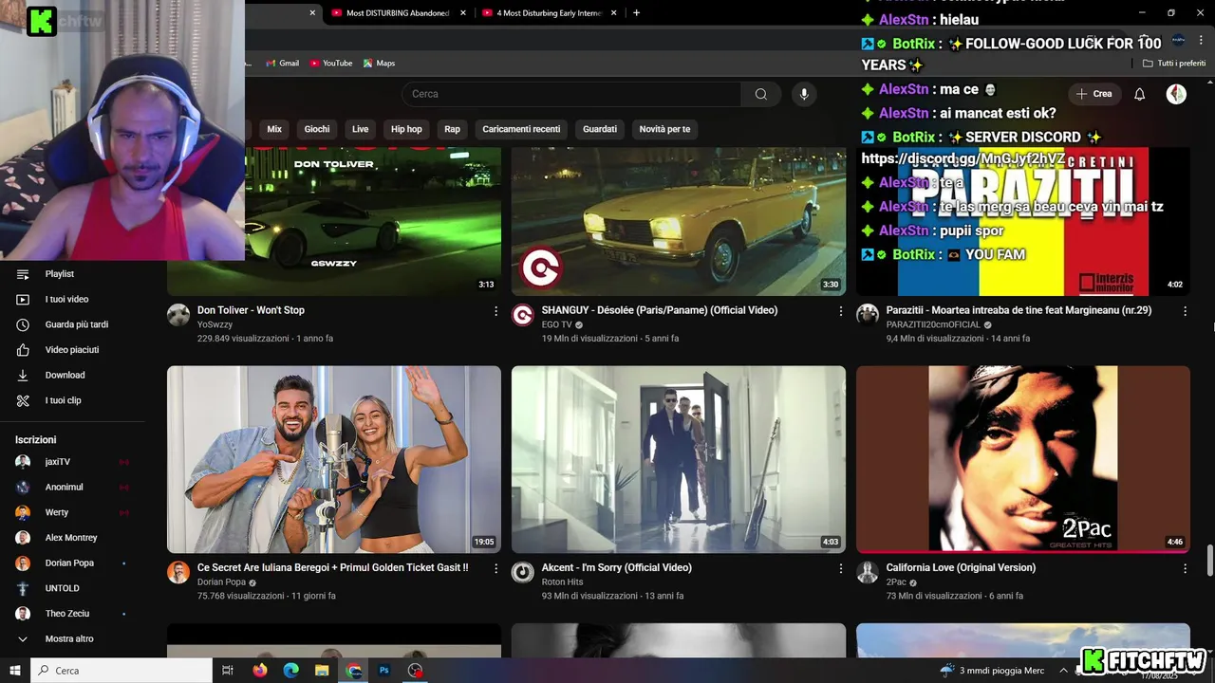Select the Novità per te filter chip
Screen dimensions: 1215x683
664,129
